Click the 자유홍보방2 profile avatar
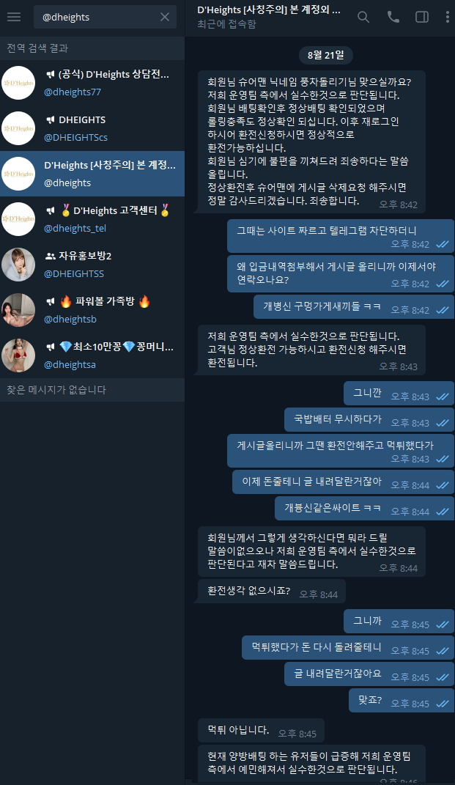Viewport: 455px width, 785px height. pos(18,265)
